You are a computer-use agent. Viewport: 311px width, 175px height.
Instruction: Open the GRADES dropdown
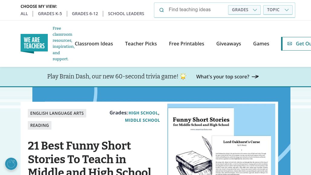(244, 10)
